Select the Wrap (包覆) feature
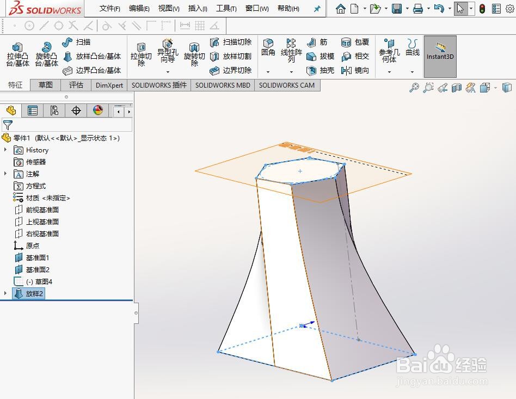 coord(355,42)
